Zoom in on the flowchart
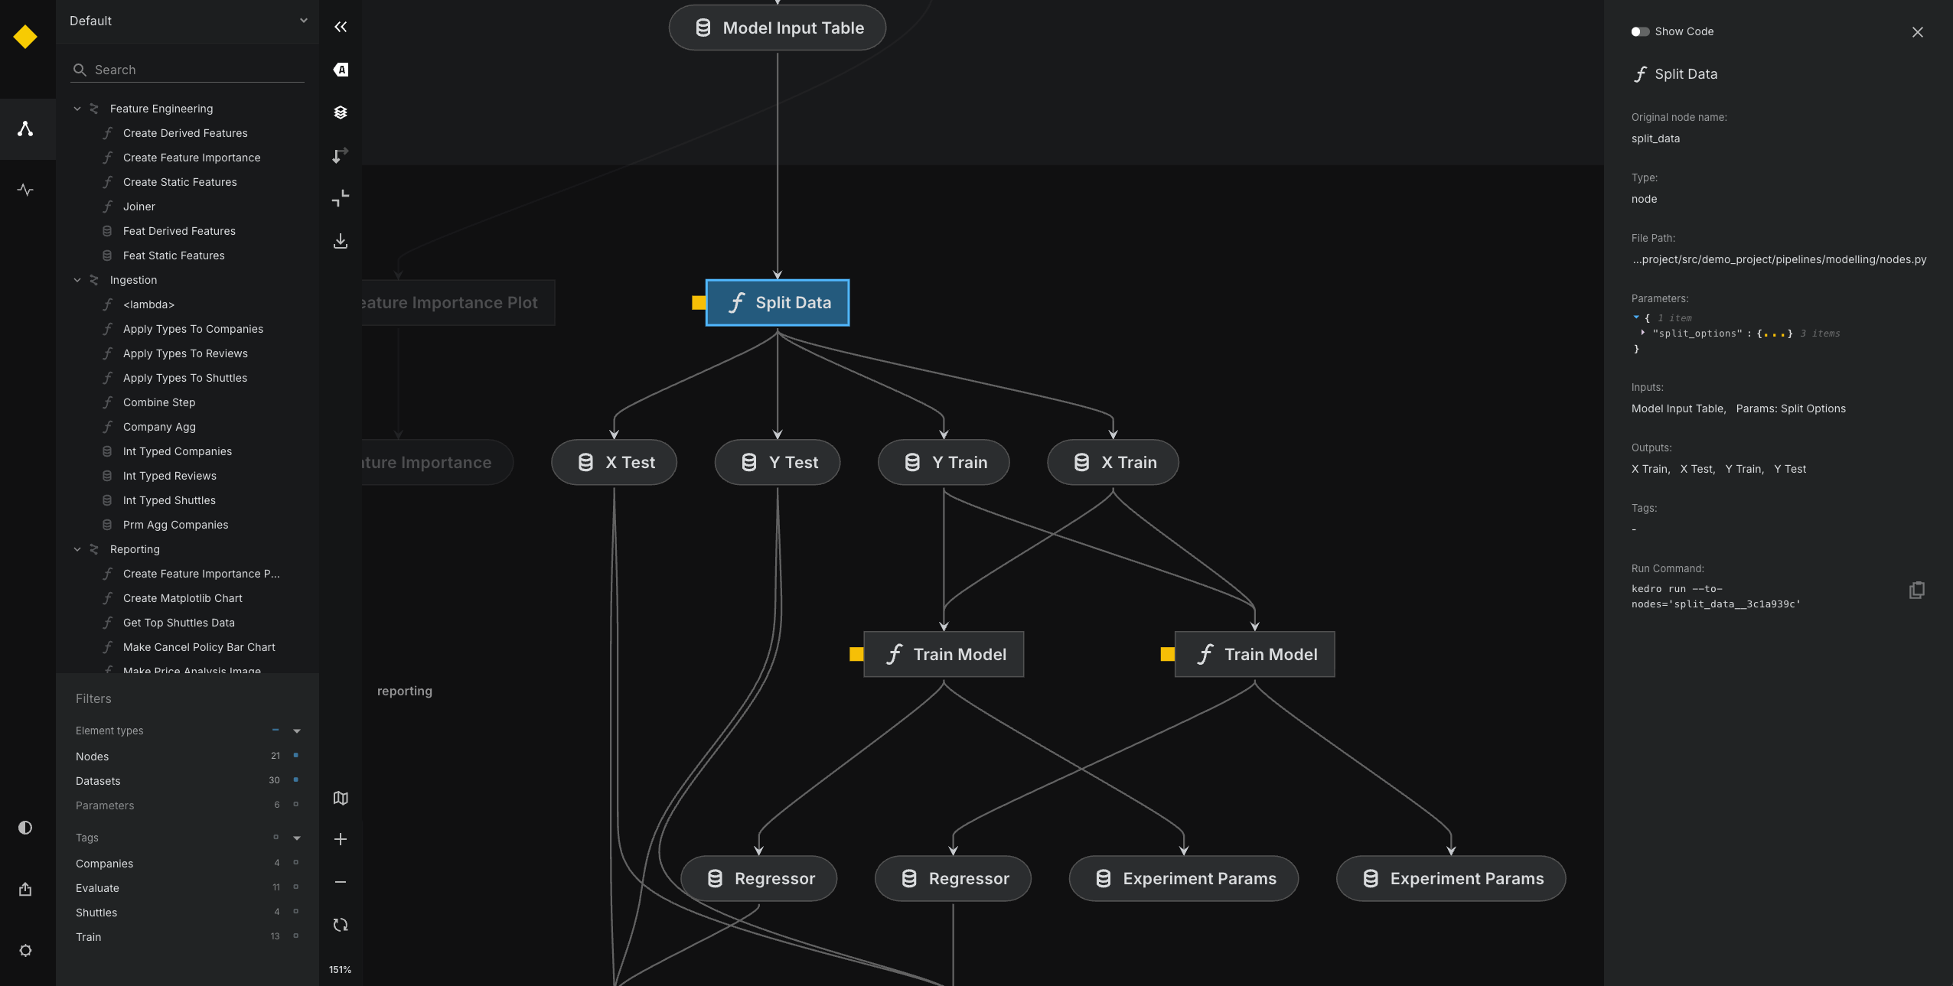The image size is (1953, 986). tap(341, 839)
